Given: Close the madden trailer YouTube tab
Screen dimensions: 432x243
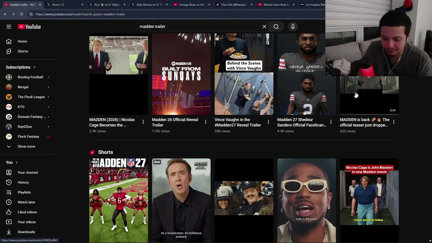Looking at the screenshot, I should point(40,5).
